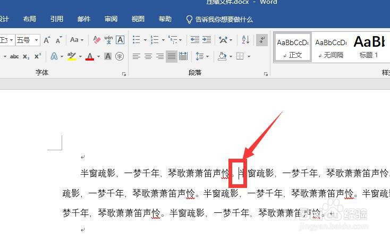Screen dimensions: 390x240
Task: Apply Character Border (boxed A) icon
Action: 120,40
